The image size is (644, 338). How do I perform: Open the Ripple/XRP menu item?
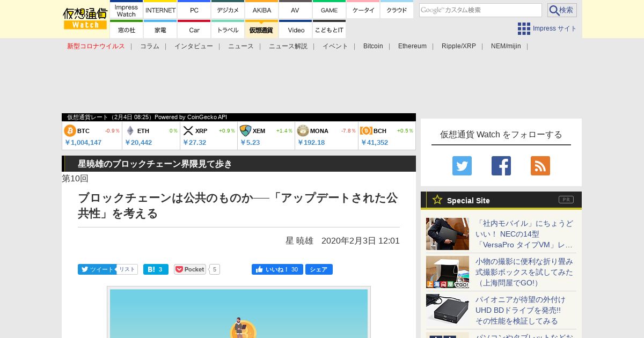(x=459, y=46)
